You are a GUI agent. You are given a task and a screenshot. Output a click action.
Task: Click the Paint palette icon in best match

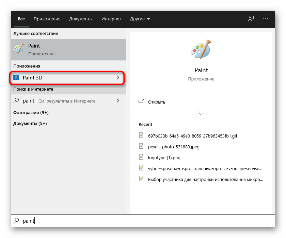(x=19, y=49)
